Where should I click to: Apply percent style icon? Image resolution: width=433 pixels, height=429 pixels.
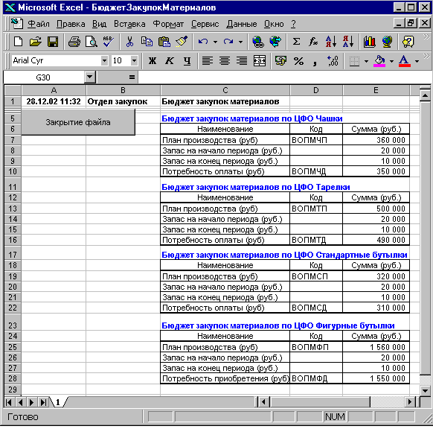[x=298, y=60]
